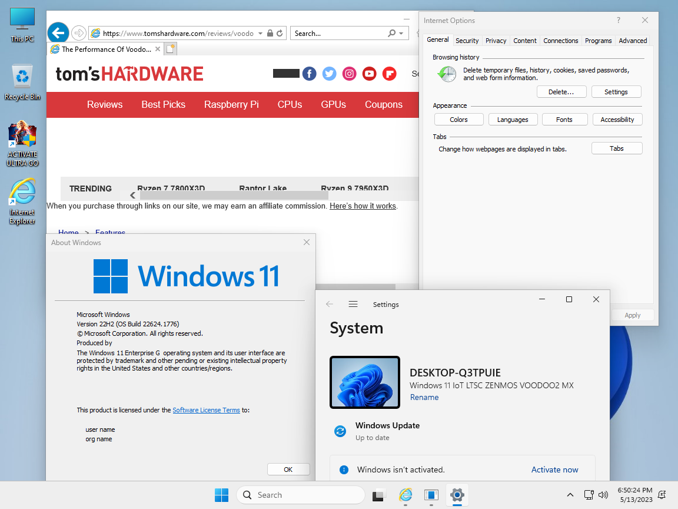Click the Delete... browsing history button
Screen dimensions: 678x509
coord(561,92)
